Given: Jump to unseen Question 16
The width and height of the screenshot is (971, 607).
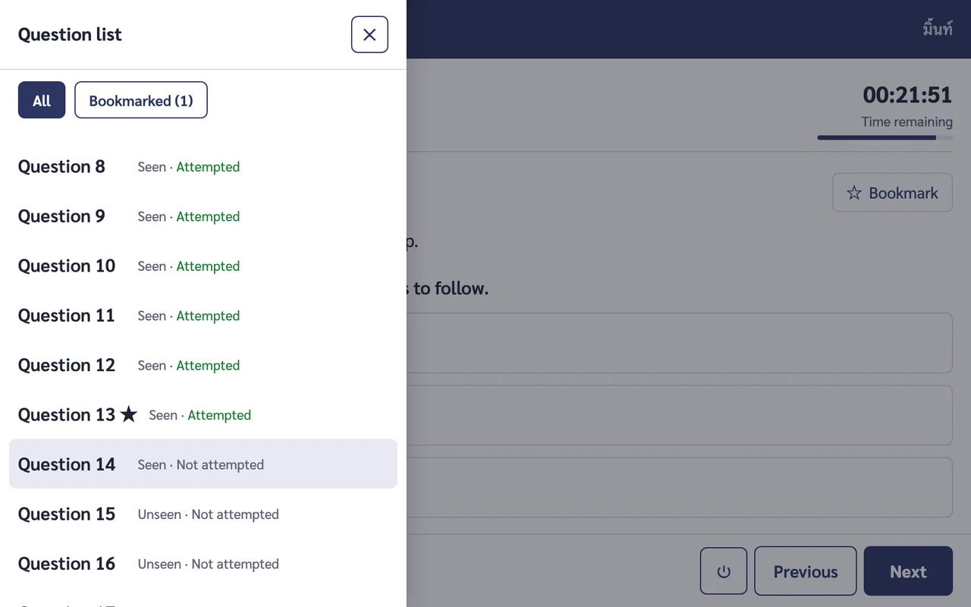Looking at the screenshot, I should click(203, 564).
